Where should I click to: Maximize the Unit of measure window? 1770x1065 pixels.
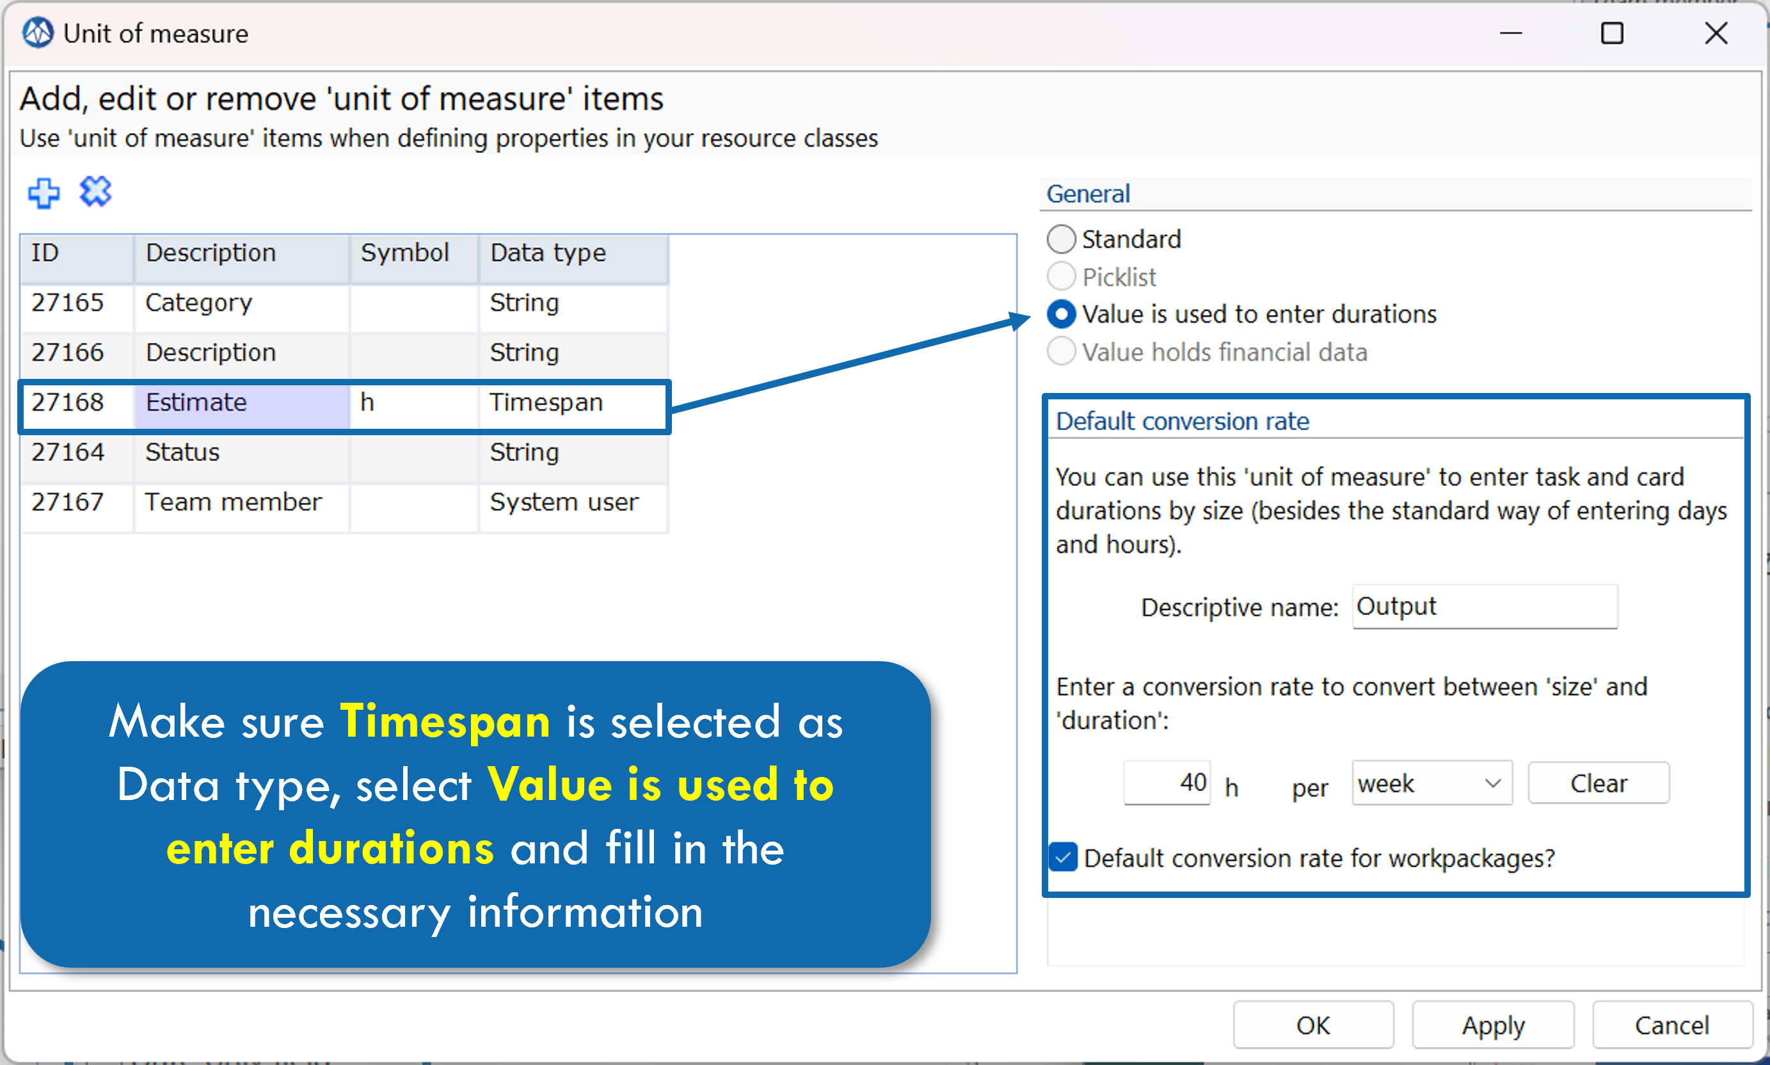click(1611, 33)
